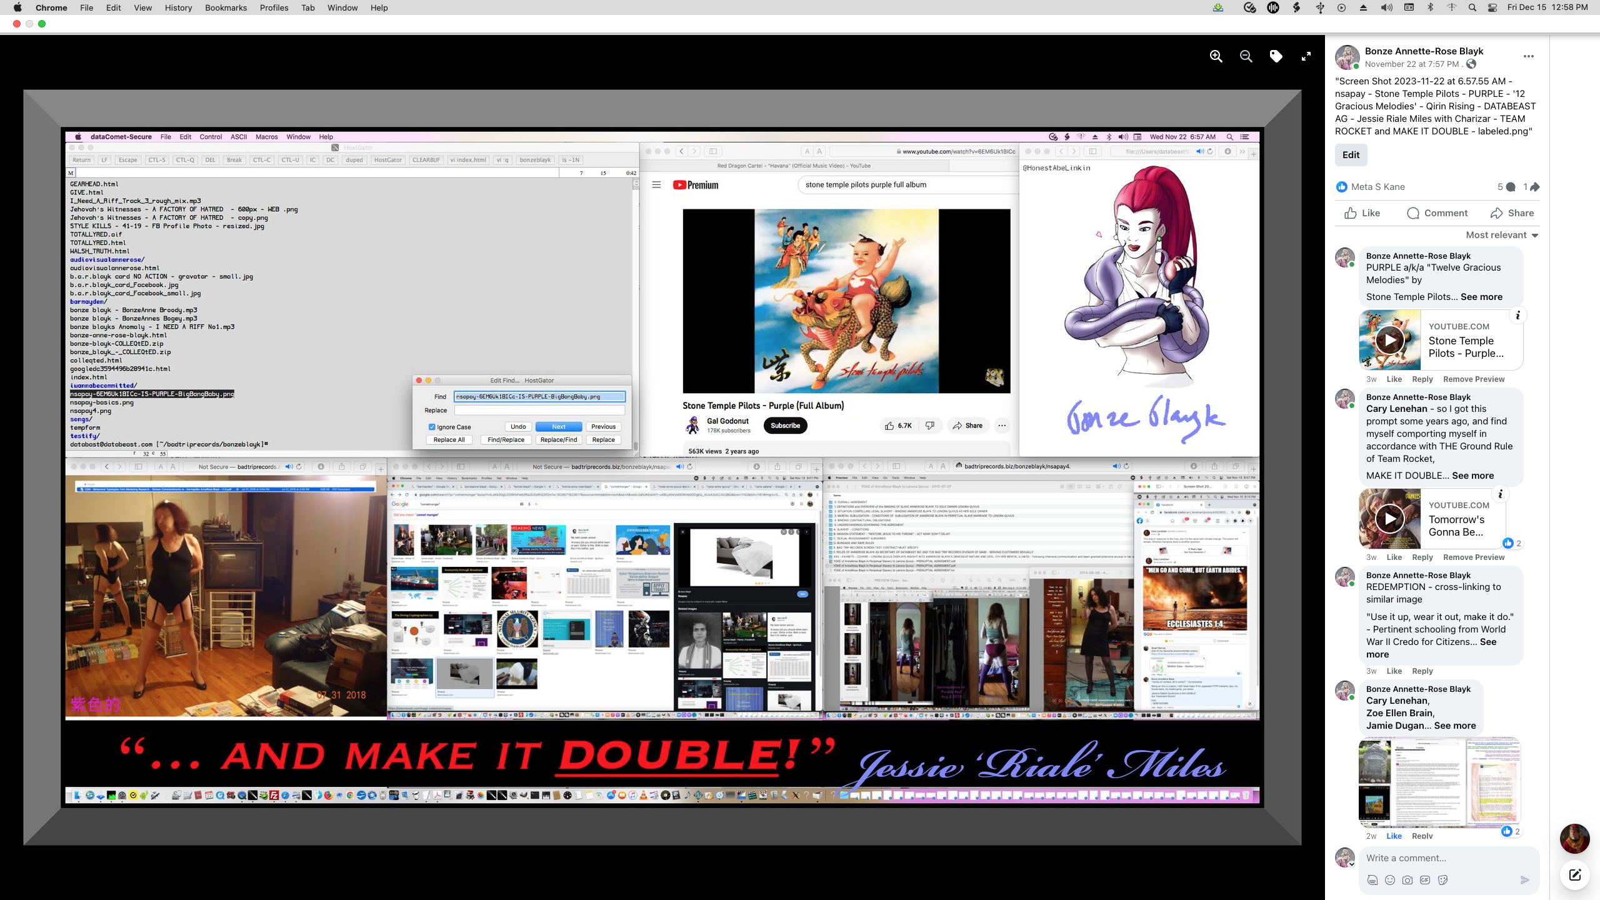Share the photo post
Screen dimensions: 1600x900
pos(1512,213)
